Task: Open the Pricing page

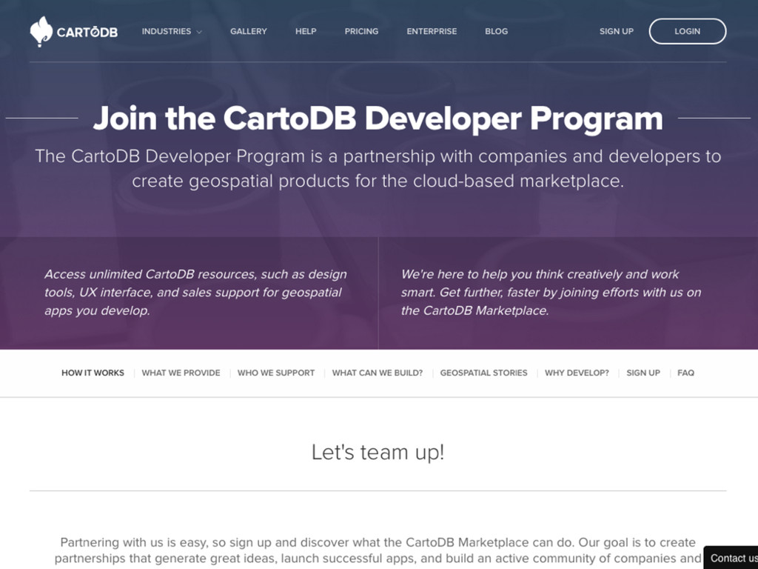Action: 361,31
